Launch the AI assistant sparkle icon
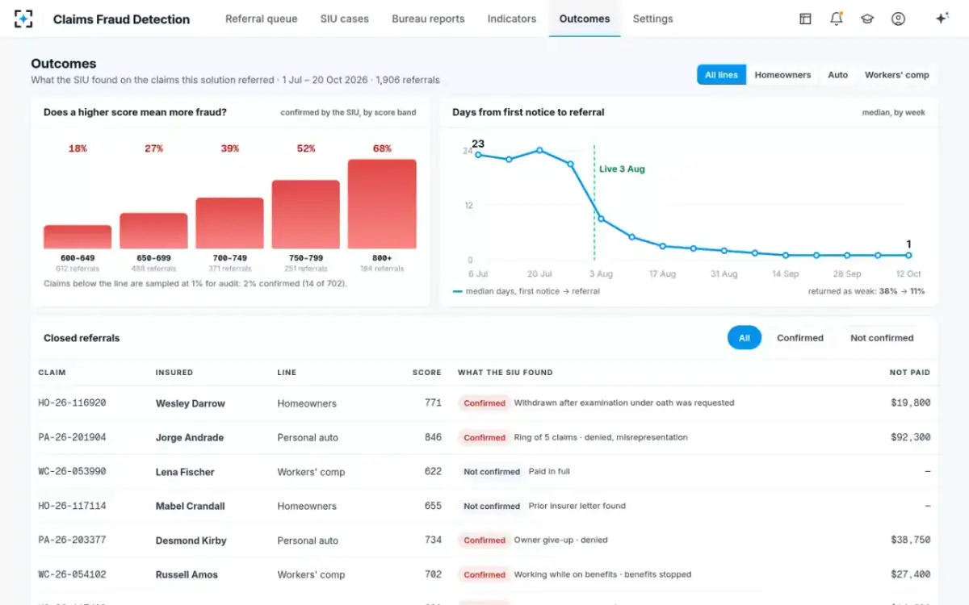The image size is (969, 605). click(942, 19)
